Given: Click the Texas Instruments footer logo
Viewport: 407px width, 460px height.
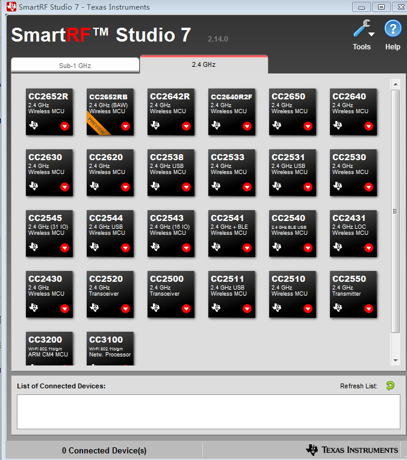Looking at the screenshot, I should 352,450.
